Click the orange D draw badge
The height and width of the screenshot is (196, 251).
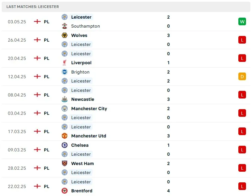tap(242, 77)
